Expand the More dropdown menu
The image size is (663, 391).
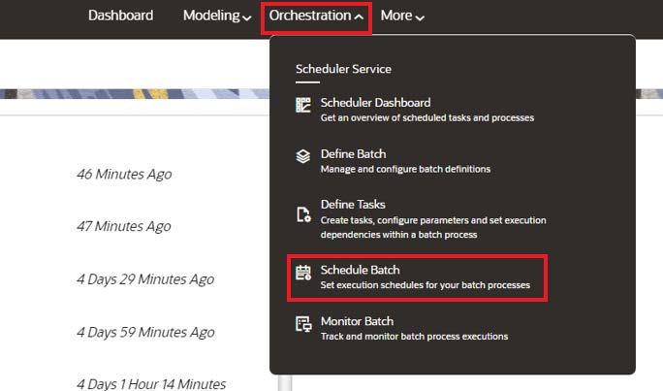[x=402, y=16]
